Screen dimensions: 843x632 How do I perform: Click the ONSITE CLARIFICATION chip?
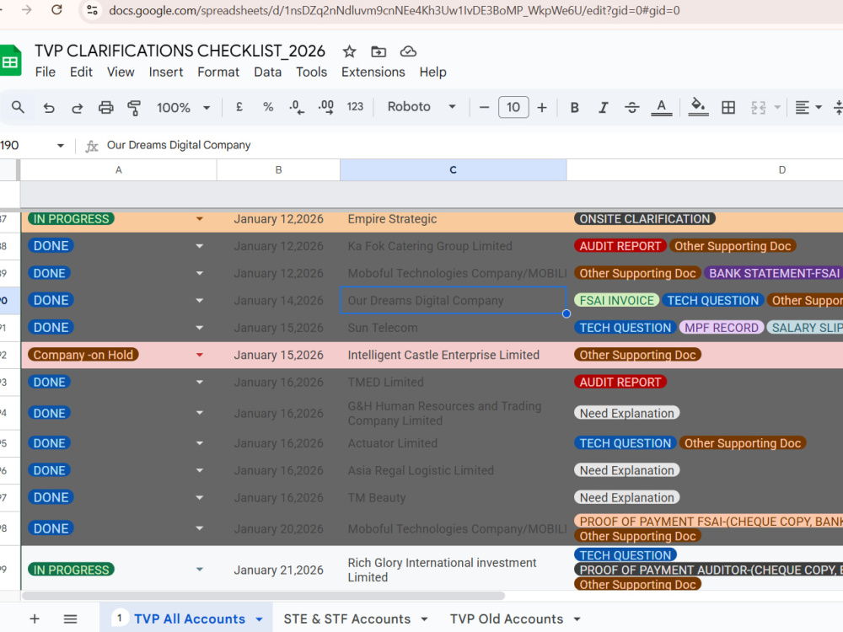point(645,219)
